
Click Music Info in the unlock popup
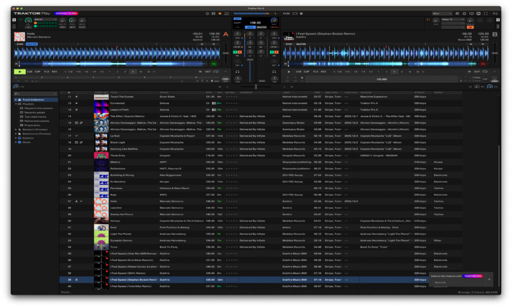440,282
